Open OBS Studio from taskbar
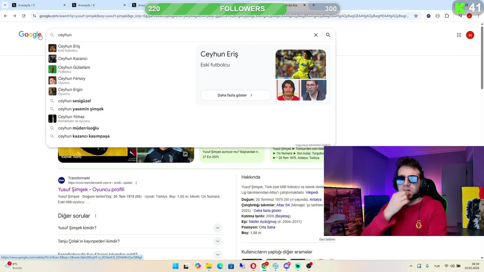The image size is (484, 272). [309, 266]
